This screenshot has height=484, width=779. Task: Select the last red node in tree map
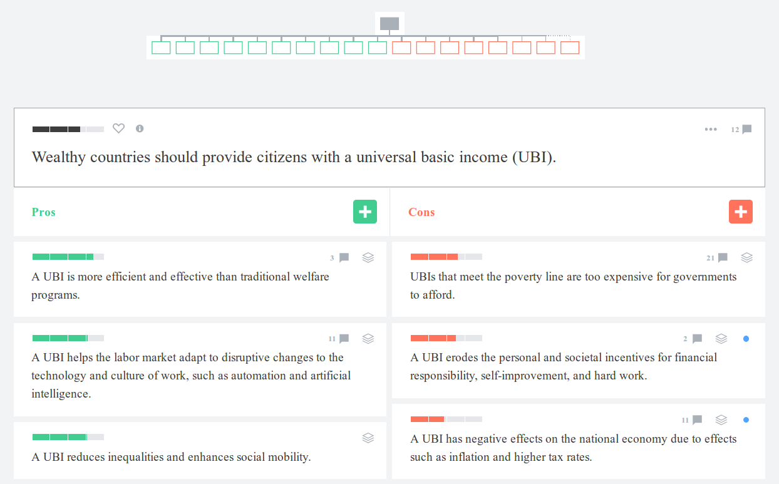[570, 48]
